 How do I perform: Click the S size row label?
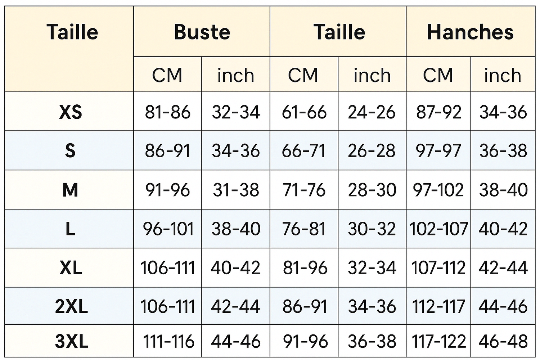pyautogui.click(x=70, y=150)
